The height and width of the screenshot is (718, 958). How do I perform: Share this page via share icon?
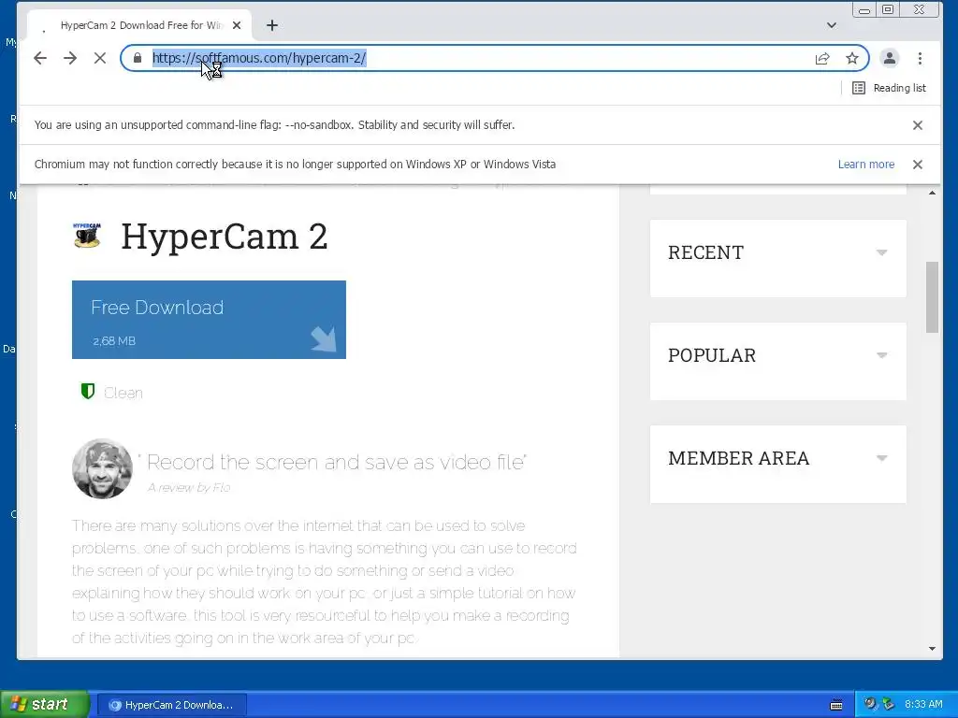822,58
